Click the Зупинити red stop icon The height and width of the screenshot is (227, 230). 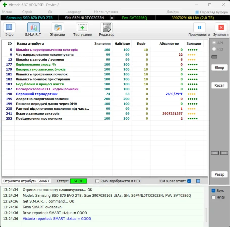pyautogui.click(x=221, y=27)
